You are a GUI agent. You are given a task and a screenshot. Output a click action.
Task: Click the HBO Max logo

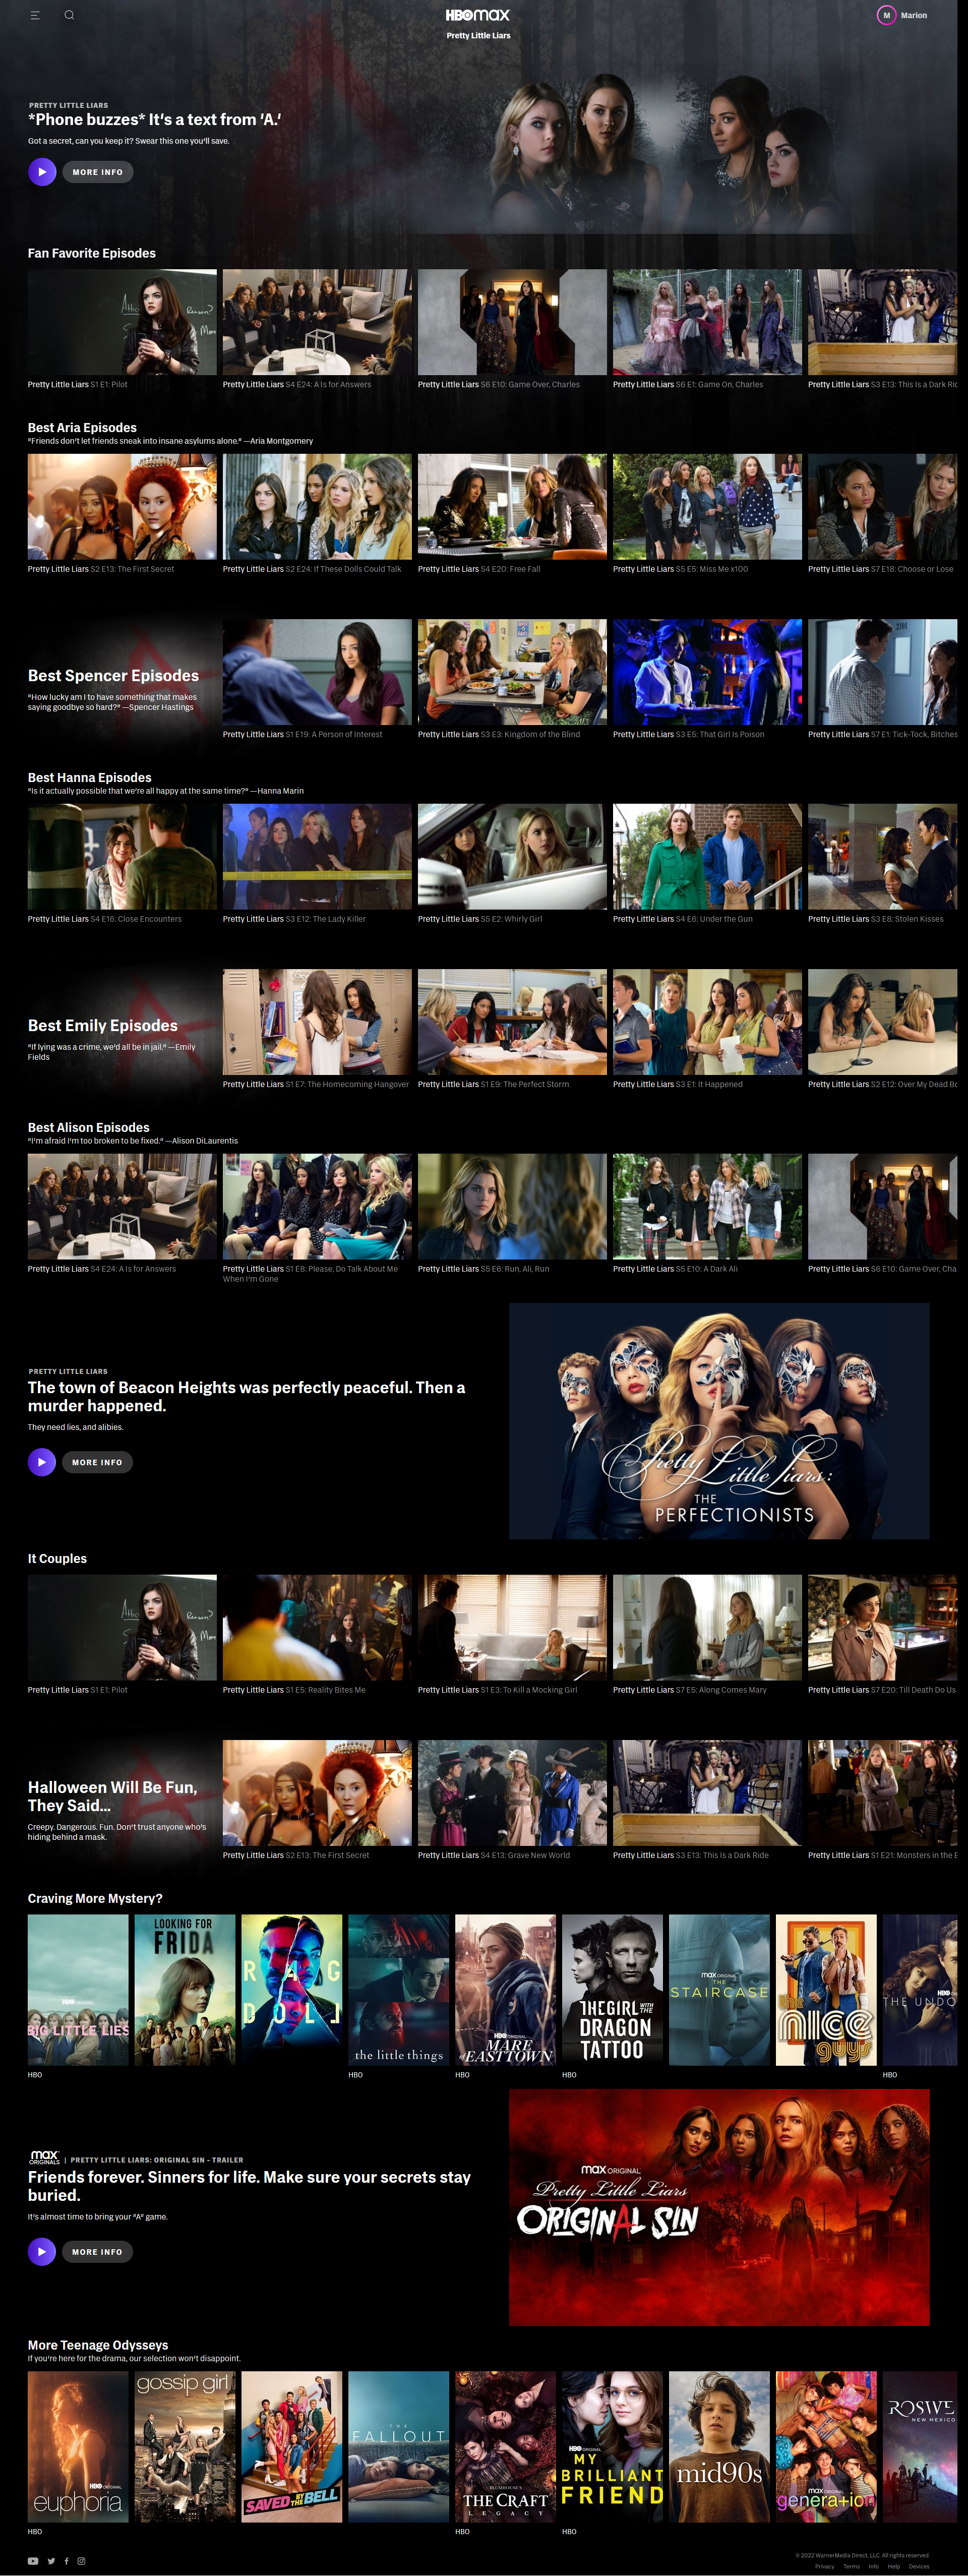(x=477, y=15)
